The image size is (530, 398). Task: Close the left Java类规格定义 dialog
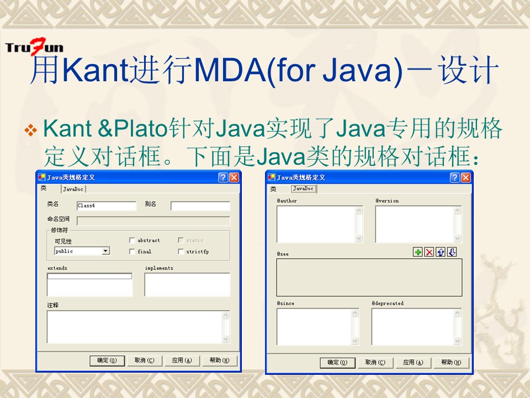coord(234,177)
